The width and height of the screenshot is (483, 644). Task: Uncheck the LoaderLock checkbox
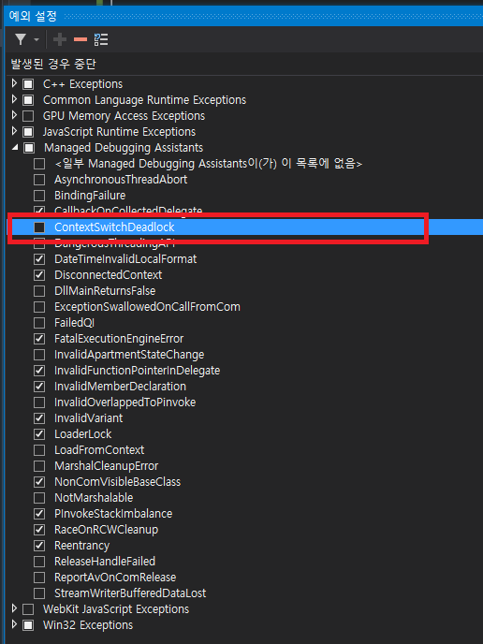click(x=39, y=434)
